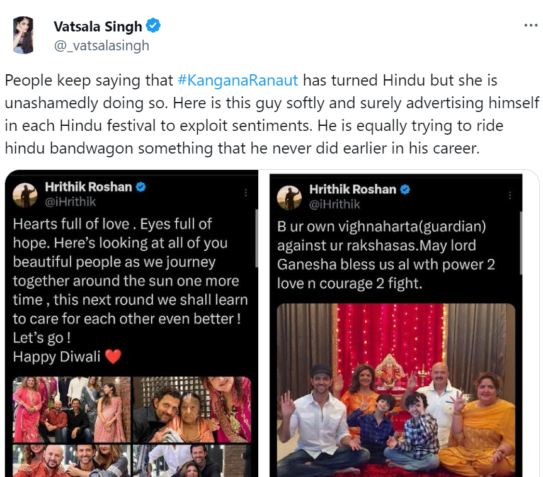Click Hrithik's avatar in the left screenshot

[25, 195]
